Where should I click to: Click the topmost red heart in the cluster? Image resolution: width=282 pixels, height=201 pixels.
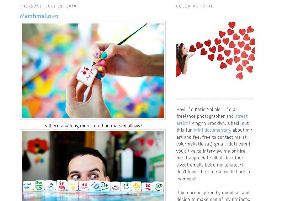[232, 25]
